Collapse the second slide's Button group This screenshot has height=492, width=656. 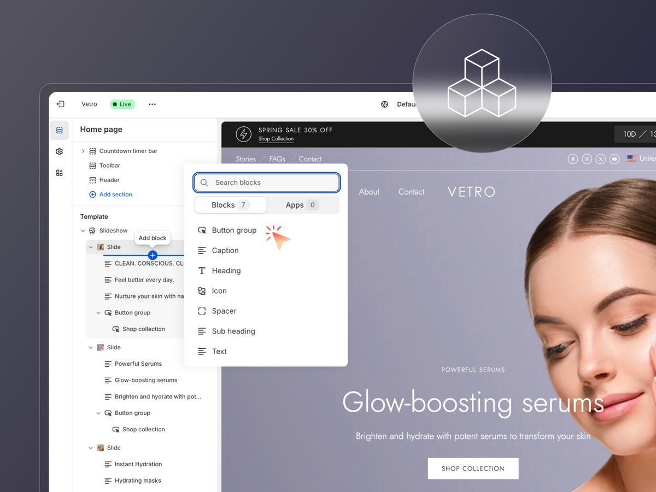[x=98, y=413]
